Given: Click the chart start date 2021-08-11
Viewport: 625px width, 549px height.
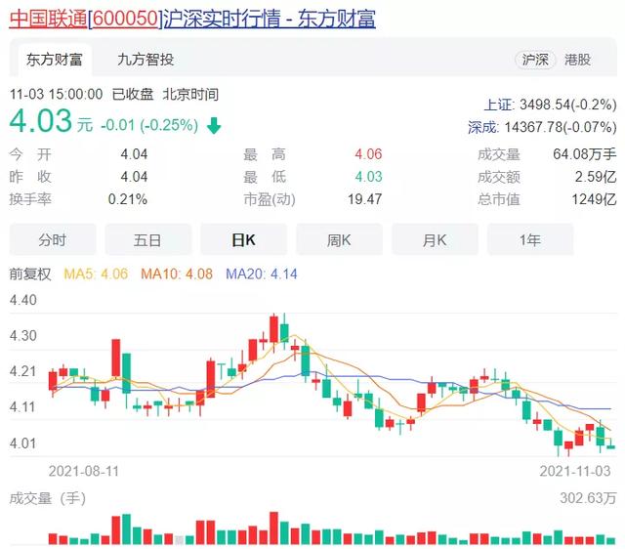Looking at the screenshot, I should coord(84,471).
